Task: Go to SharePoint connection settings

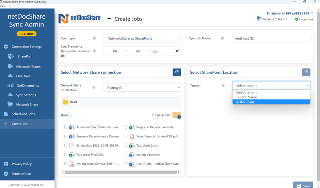Action: coord(25,56)
